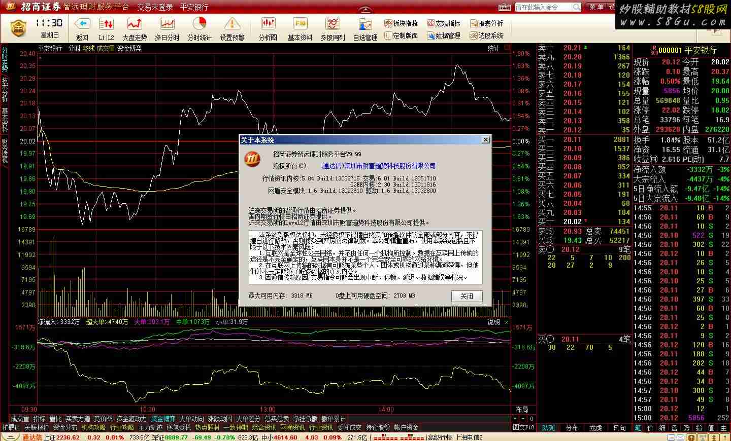
Task: Click the 持仓股份 bottom tab
Action: pyautogui.click(x=378, y=427)
